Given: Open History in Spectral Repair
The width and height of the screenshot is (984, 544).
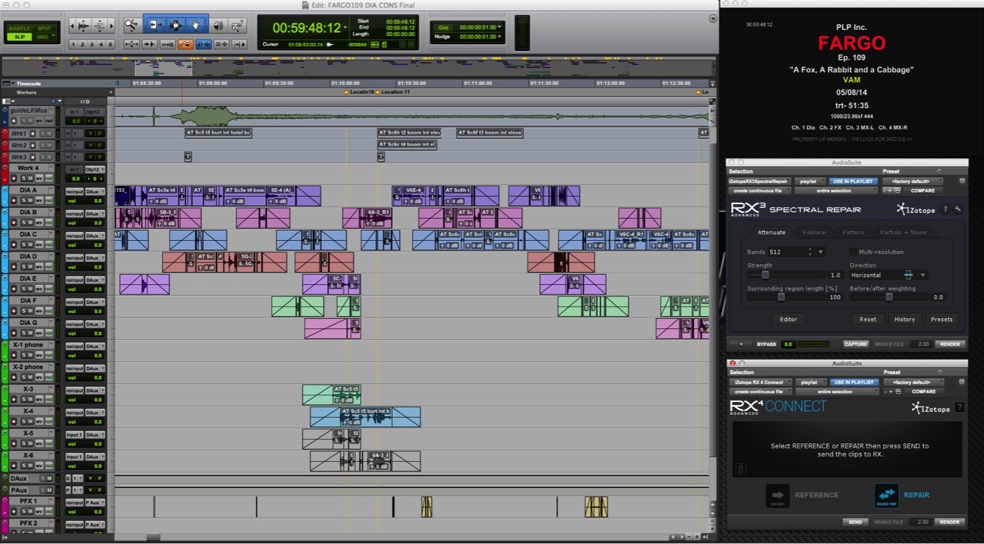Looking at the screenshot, I should 904,319.
